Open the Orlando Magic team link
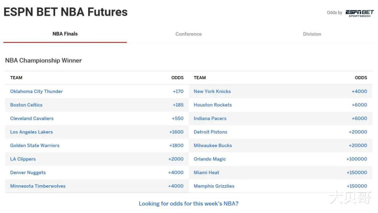Screen dimensions: 378x213 (209, 159)
